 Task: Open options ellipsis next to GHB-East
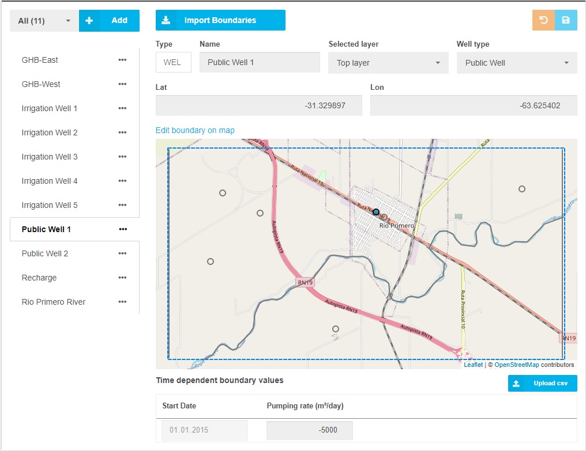(122, 60)
